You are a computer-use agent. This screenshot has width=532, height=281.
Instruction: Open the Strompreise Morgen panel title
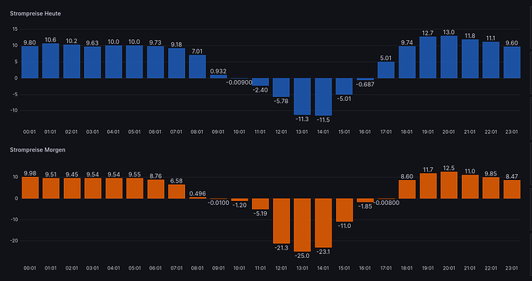click(x=37, y=149)
